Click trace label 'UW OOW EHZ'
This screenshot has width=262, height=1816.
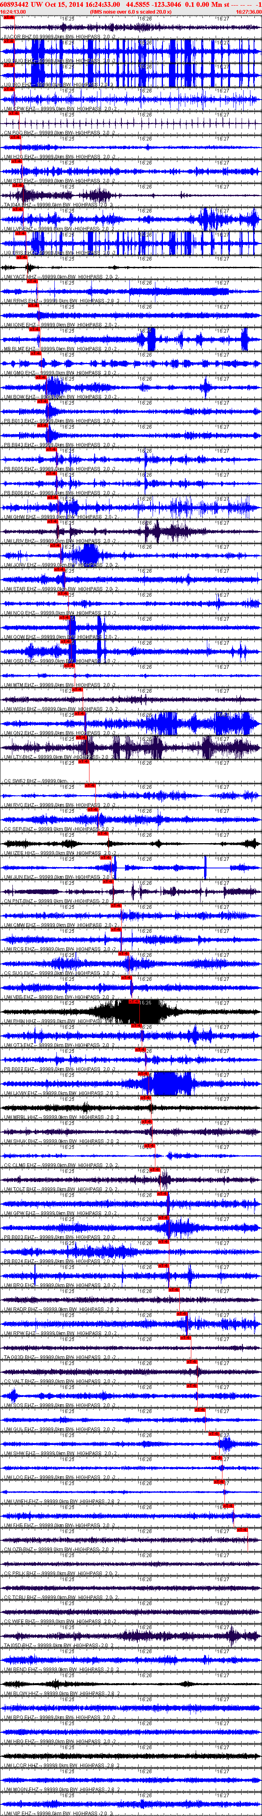19,637
